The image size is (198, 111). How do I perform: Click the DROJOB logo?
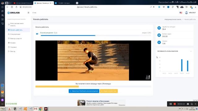click(14, 13)
